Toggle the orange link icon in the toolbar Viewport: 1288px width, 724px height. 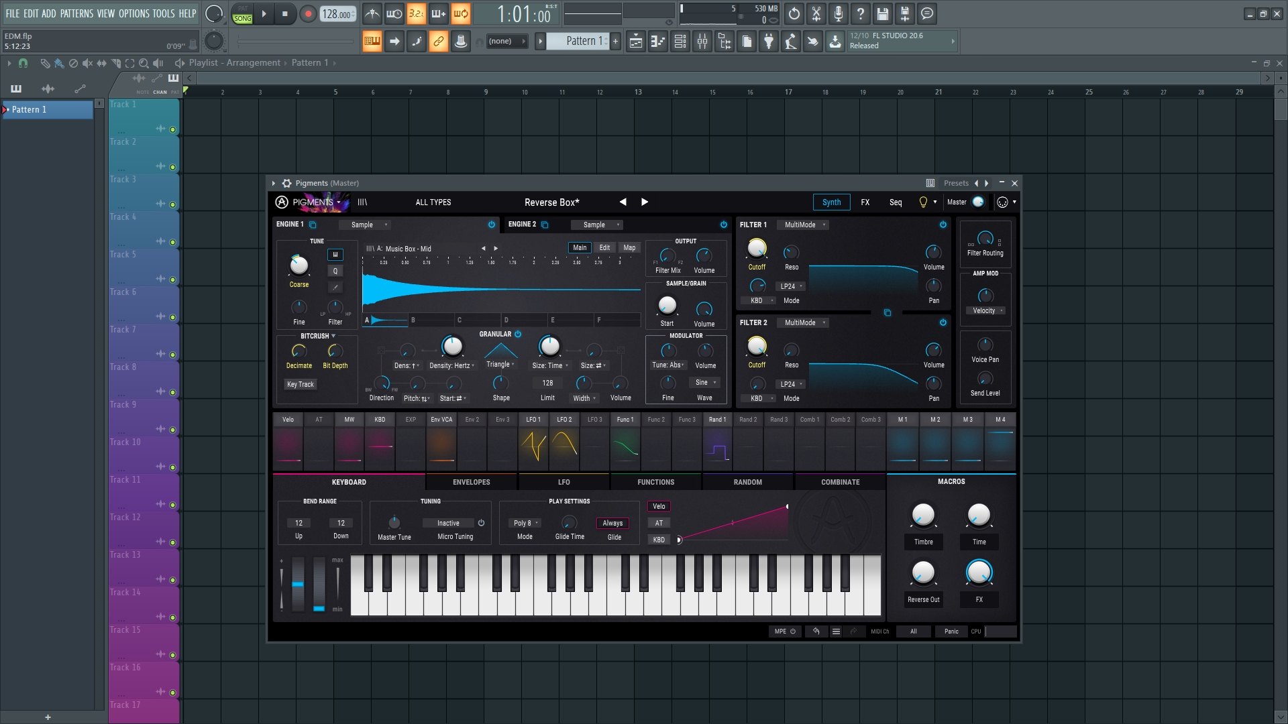tap(439, 42)
